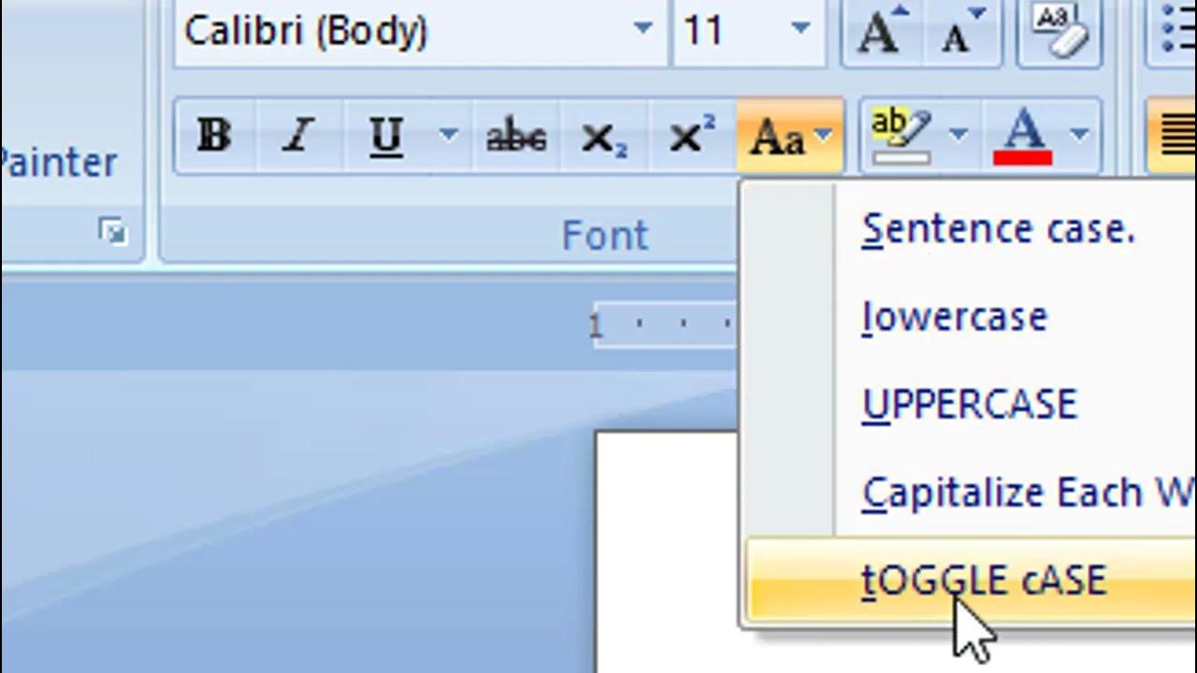Image resolution: width=1197 pixels, height=673 pixels.
Task: Open the Clipboard group dialog launcher
Action: pos(112,231)
